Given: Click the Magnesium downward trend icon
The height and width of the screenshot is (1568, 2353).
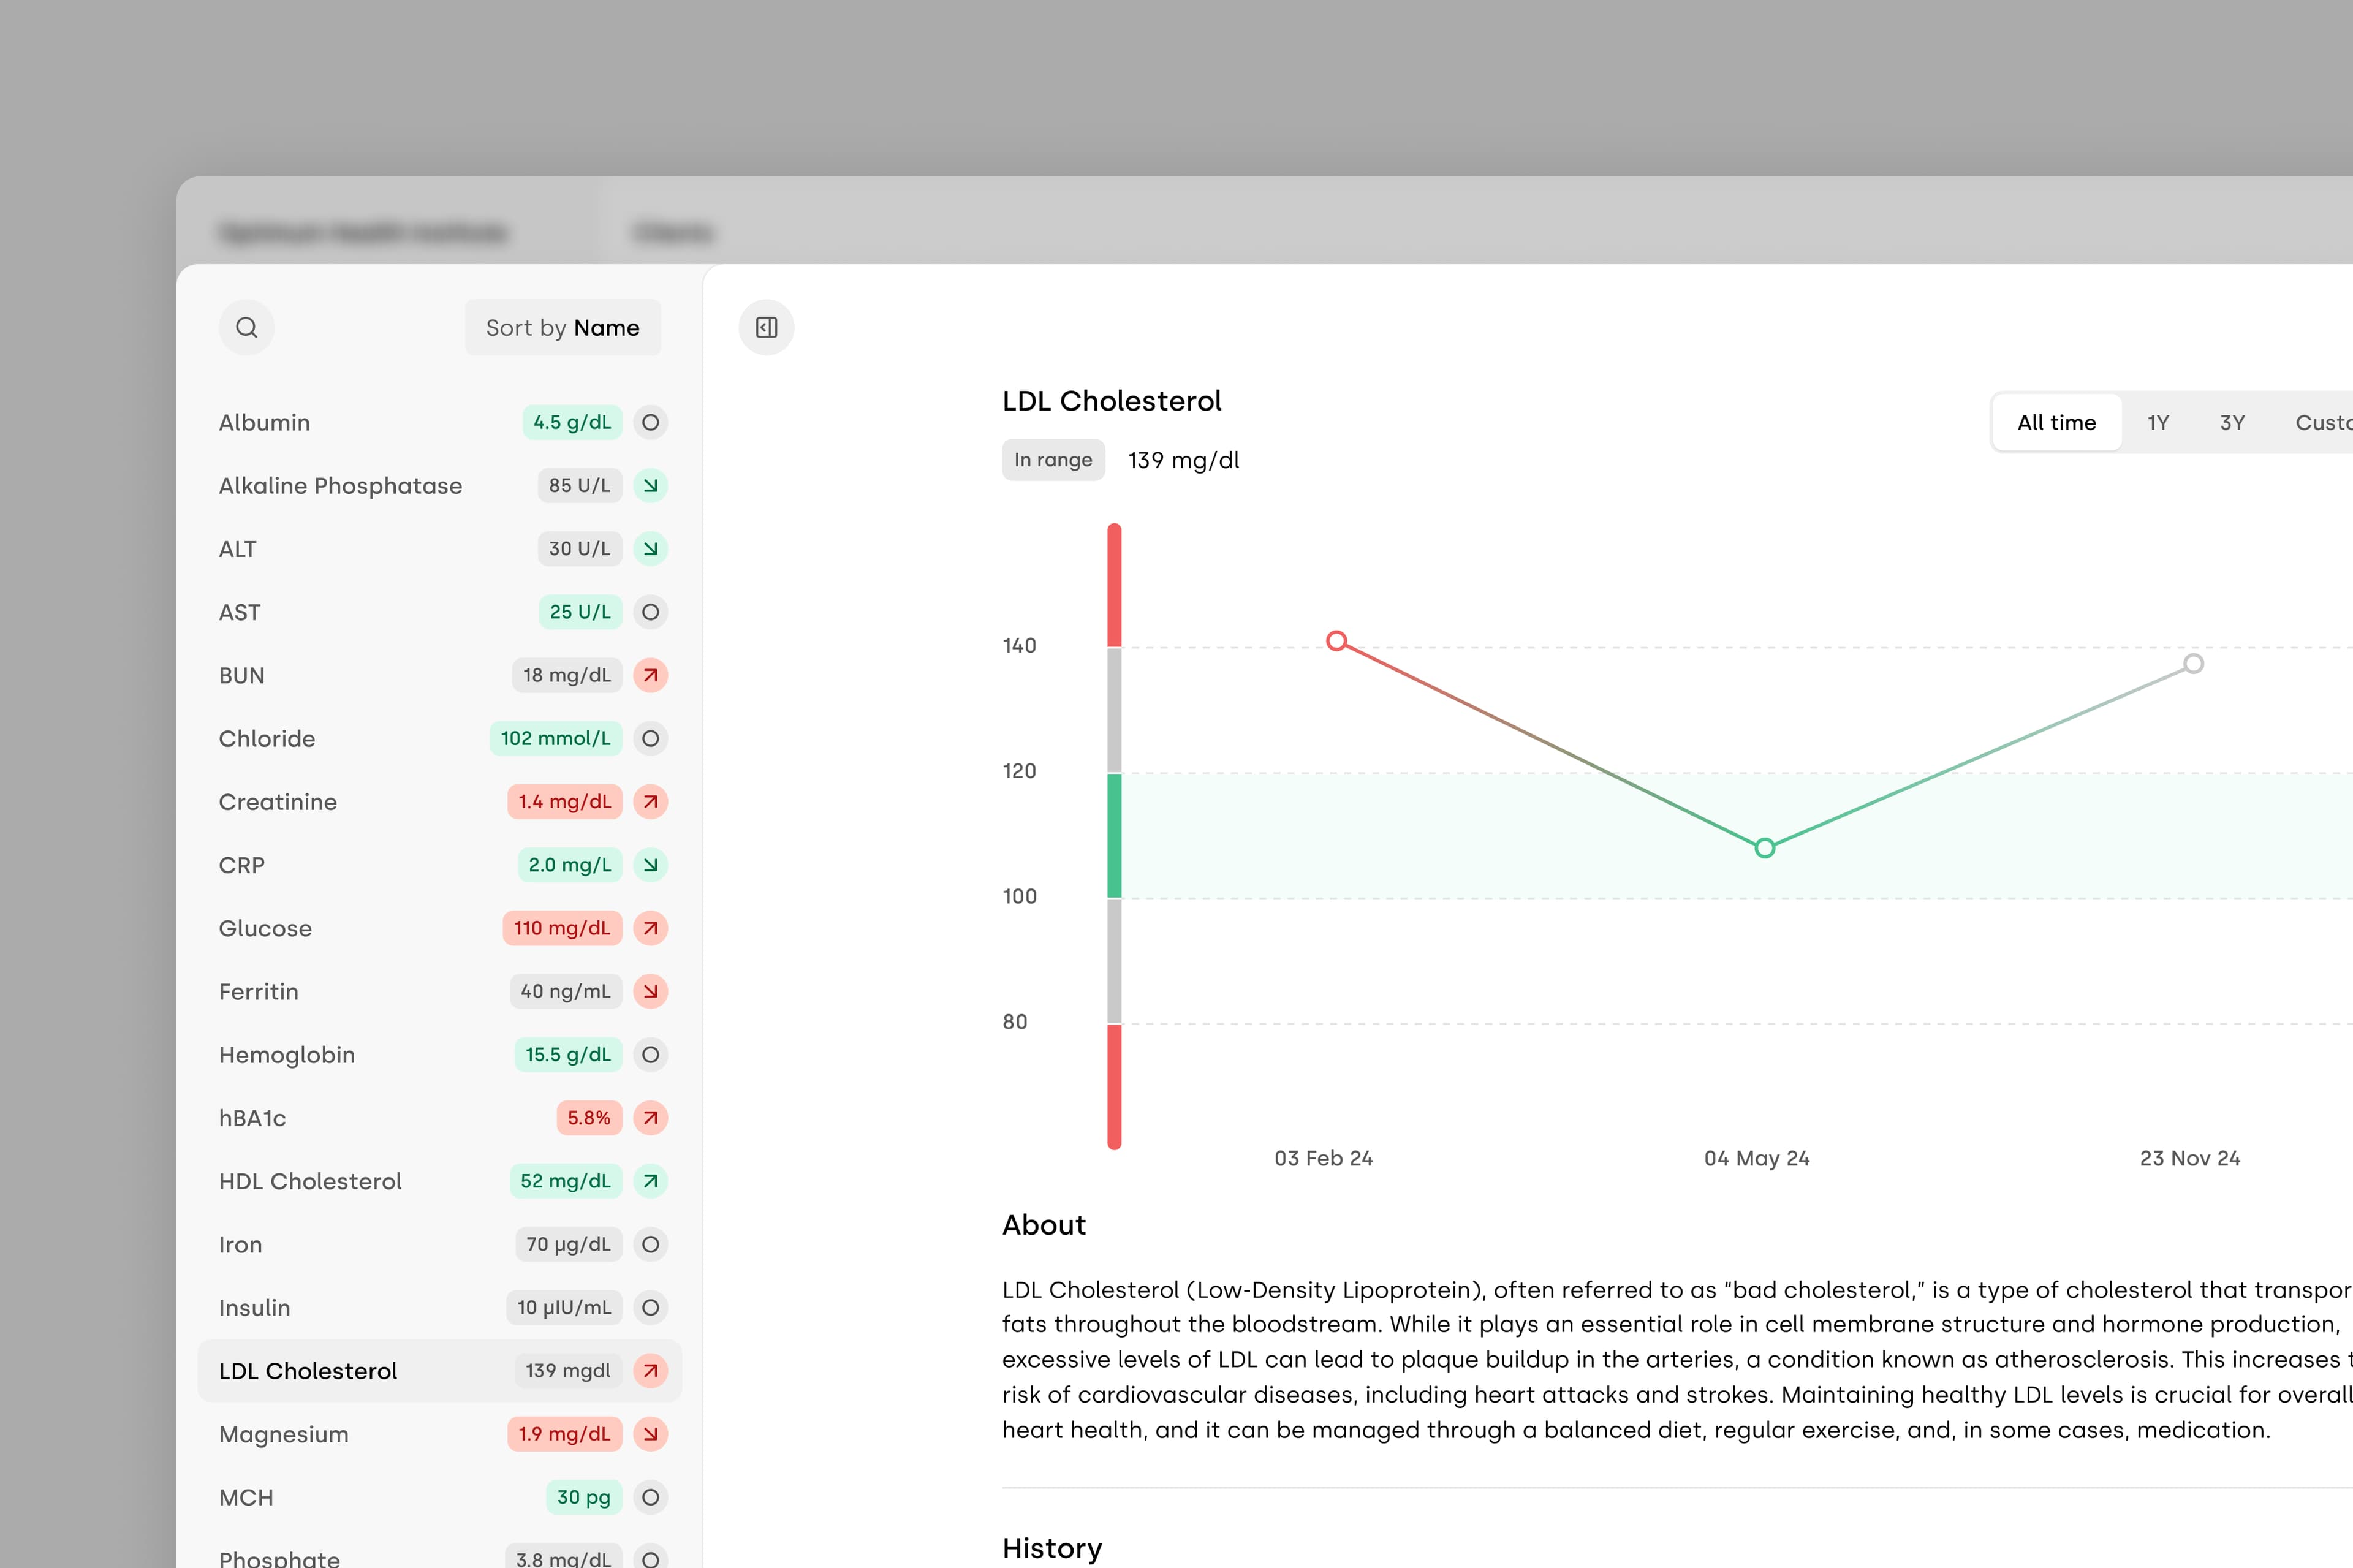Looking at the screenshot, I should tap(650, 1434).
